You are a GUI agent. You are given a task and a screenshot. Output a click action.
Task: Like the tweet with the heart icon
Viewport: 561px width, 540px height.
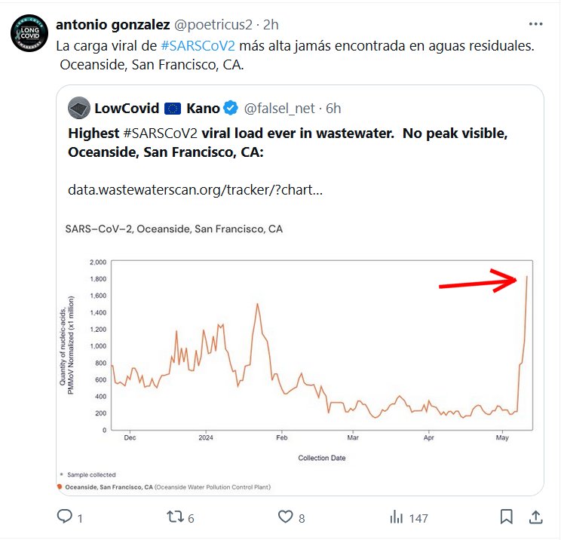[285, 517]
